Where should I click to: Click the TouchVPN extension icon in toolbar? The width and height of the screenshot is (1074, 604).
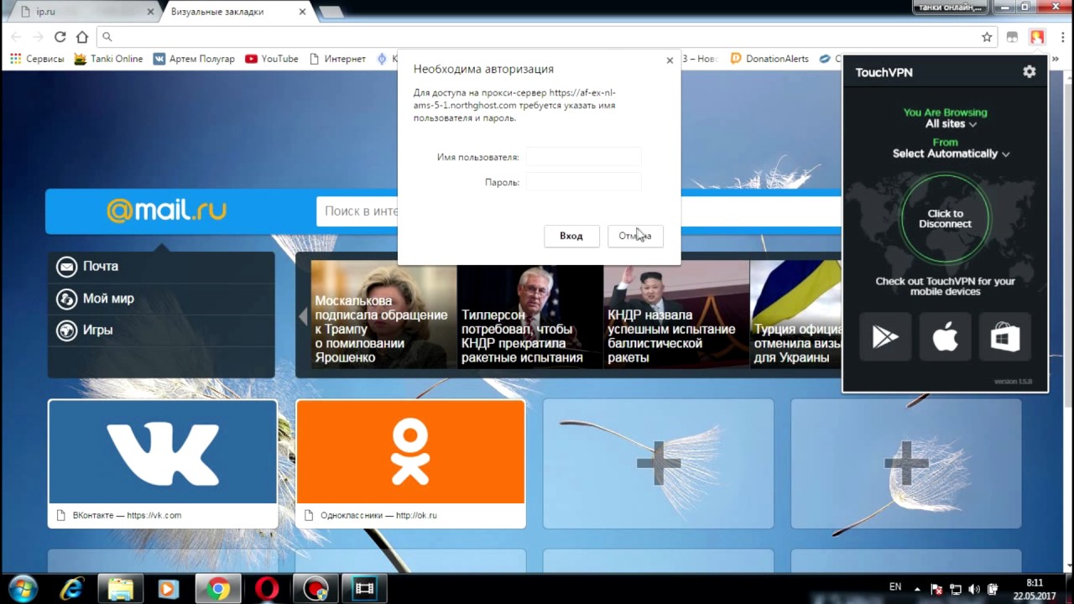(x=1038, y=37)
